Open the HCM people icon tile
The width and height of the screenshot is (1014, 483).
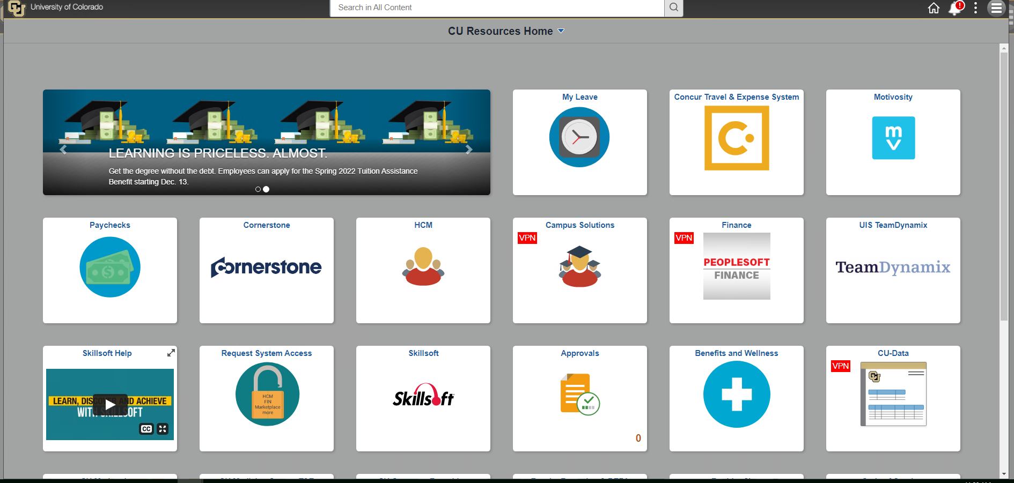pyautogui.click(x=423, y=266)
